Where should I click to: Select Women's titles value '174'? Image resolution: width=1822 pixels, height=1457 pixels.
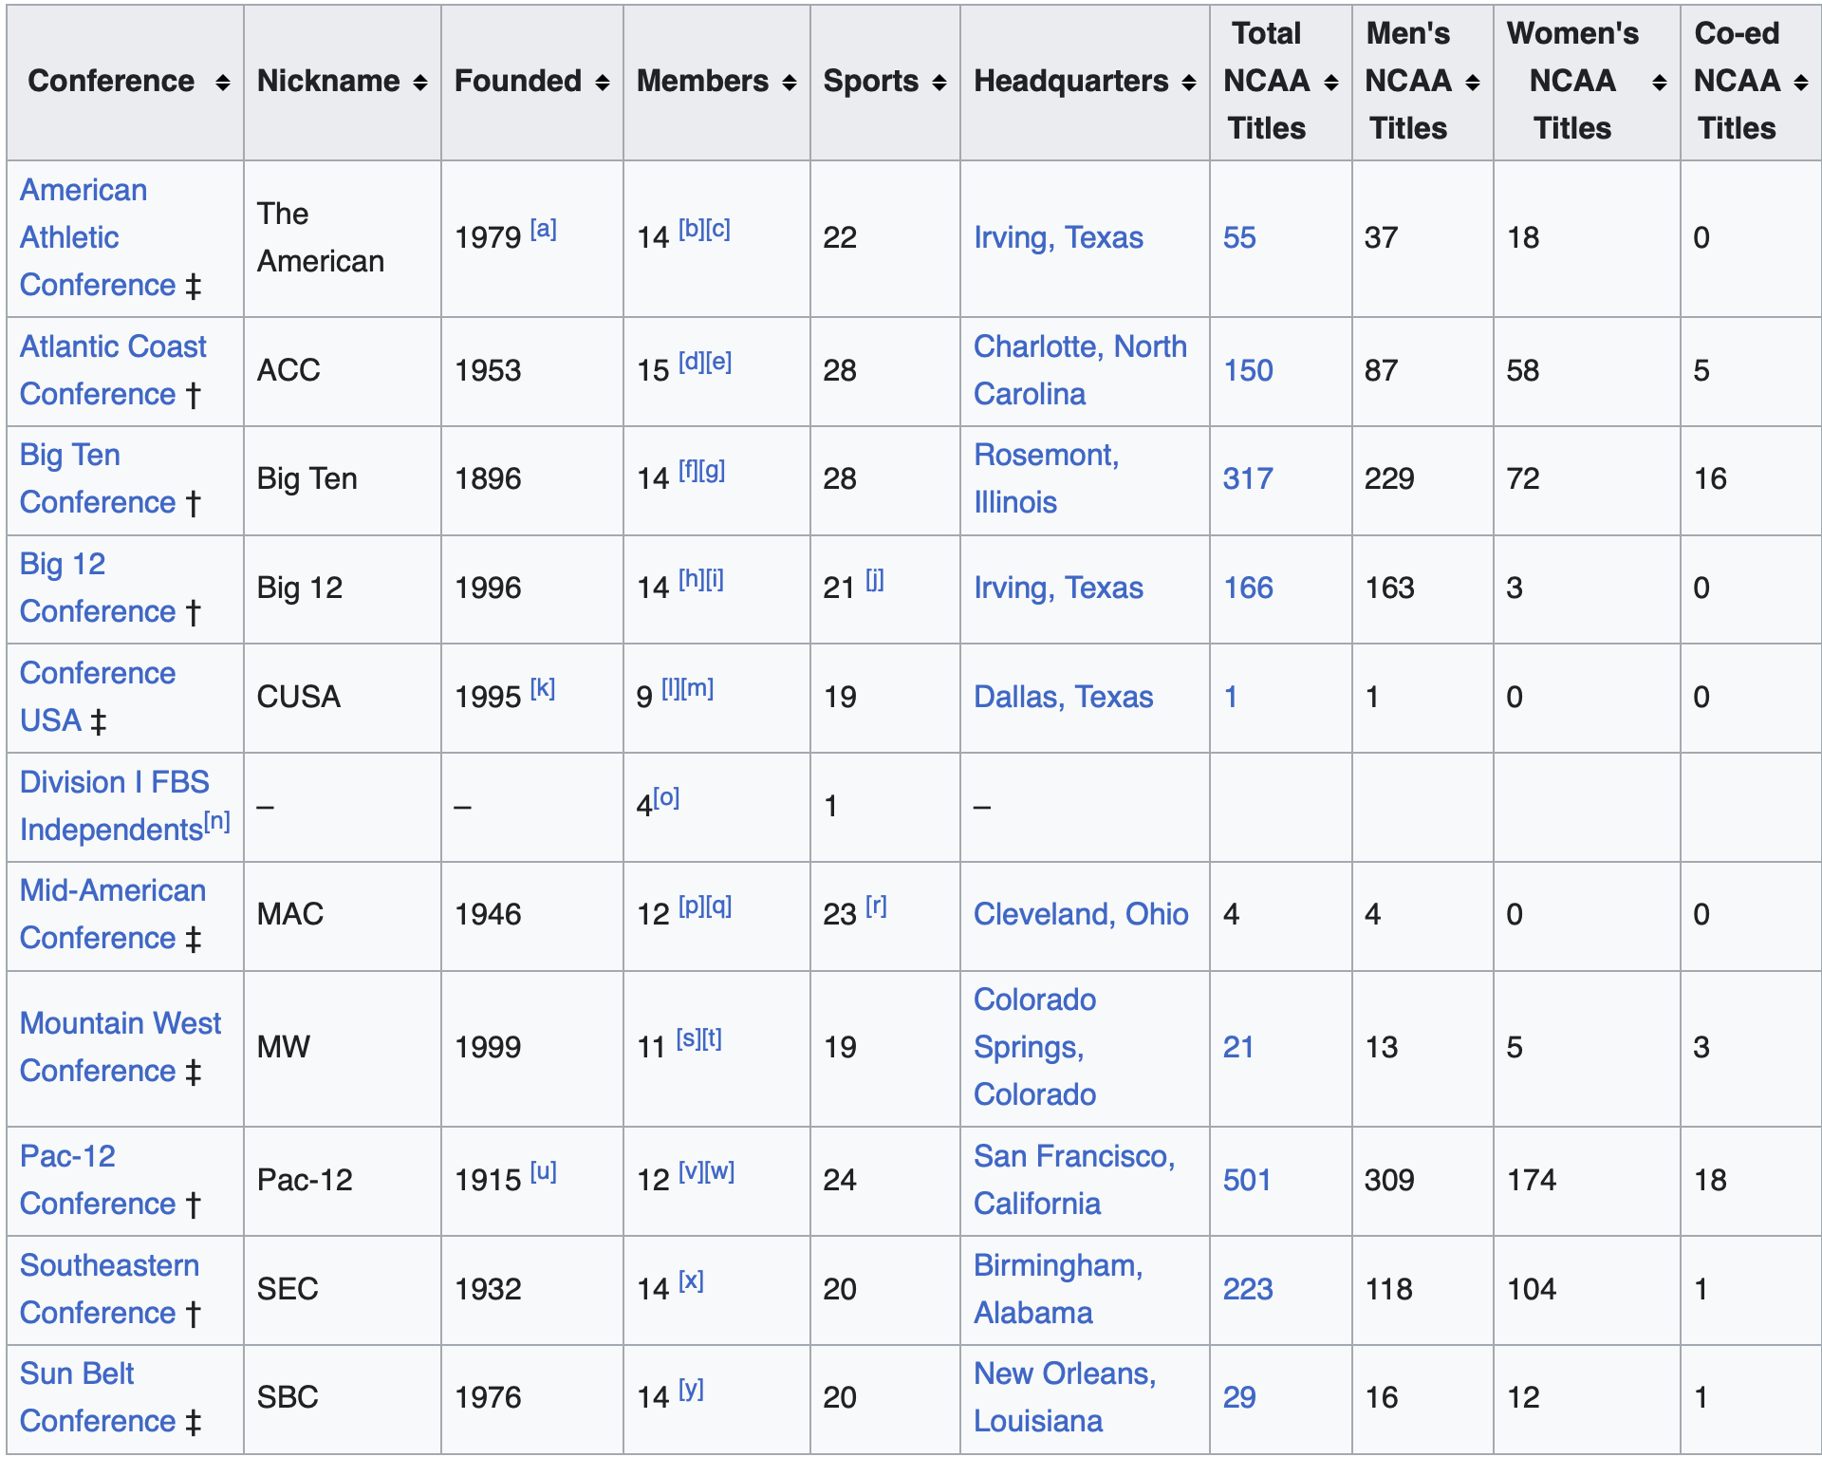click(x=1532, y=1180)
